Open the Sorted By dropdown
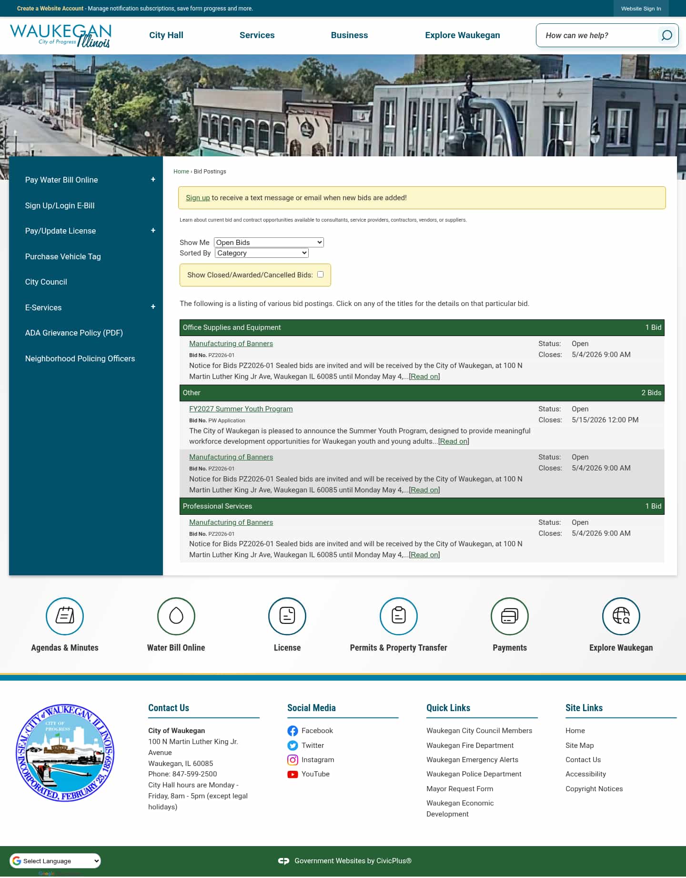 262,253
